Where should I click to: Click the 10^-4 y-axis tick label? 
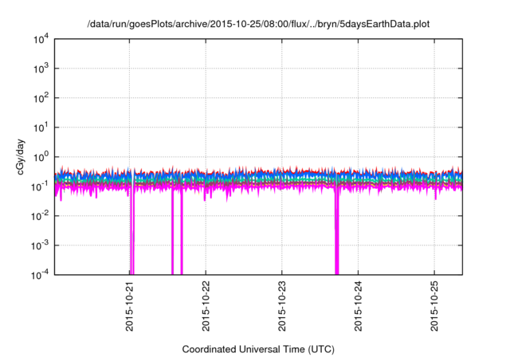coord(41,275)
